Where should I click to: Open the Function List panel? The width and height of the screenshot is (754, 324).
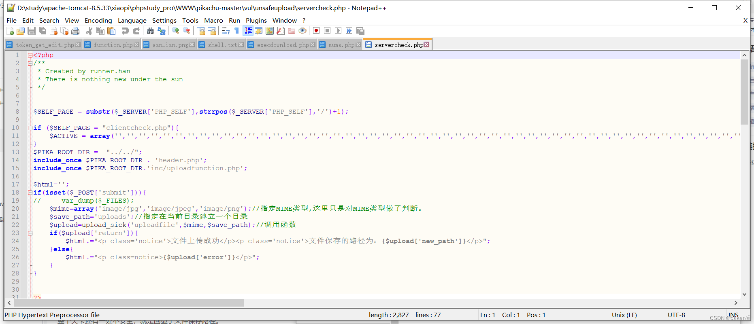coord(280,31)
